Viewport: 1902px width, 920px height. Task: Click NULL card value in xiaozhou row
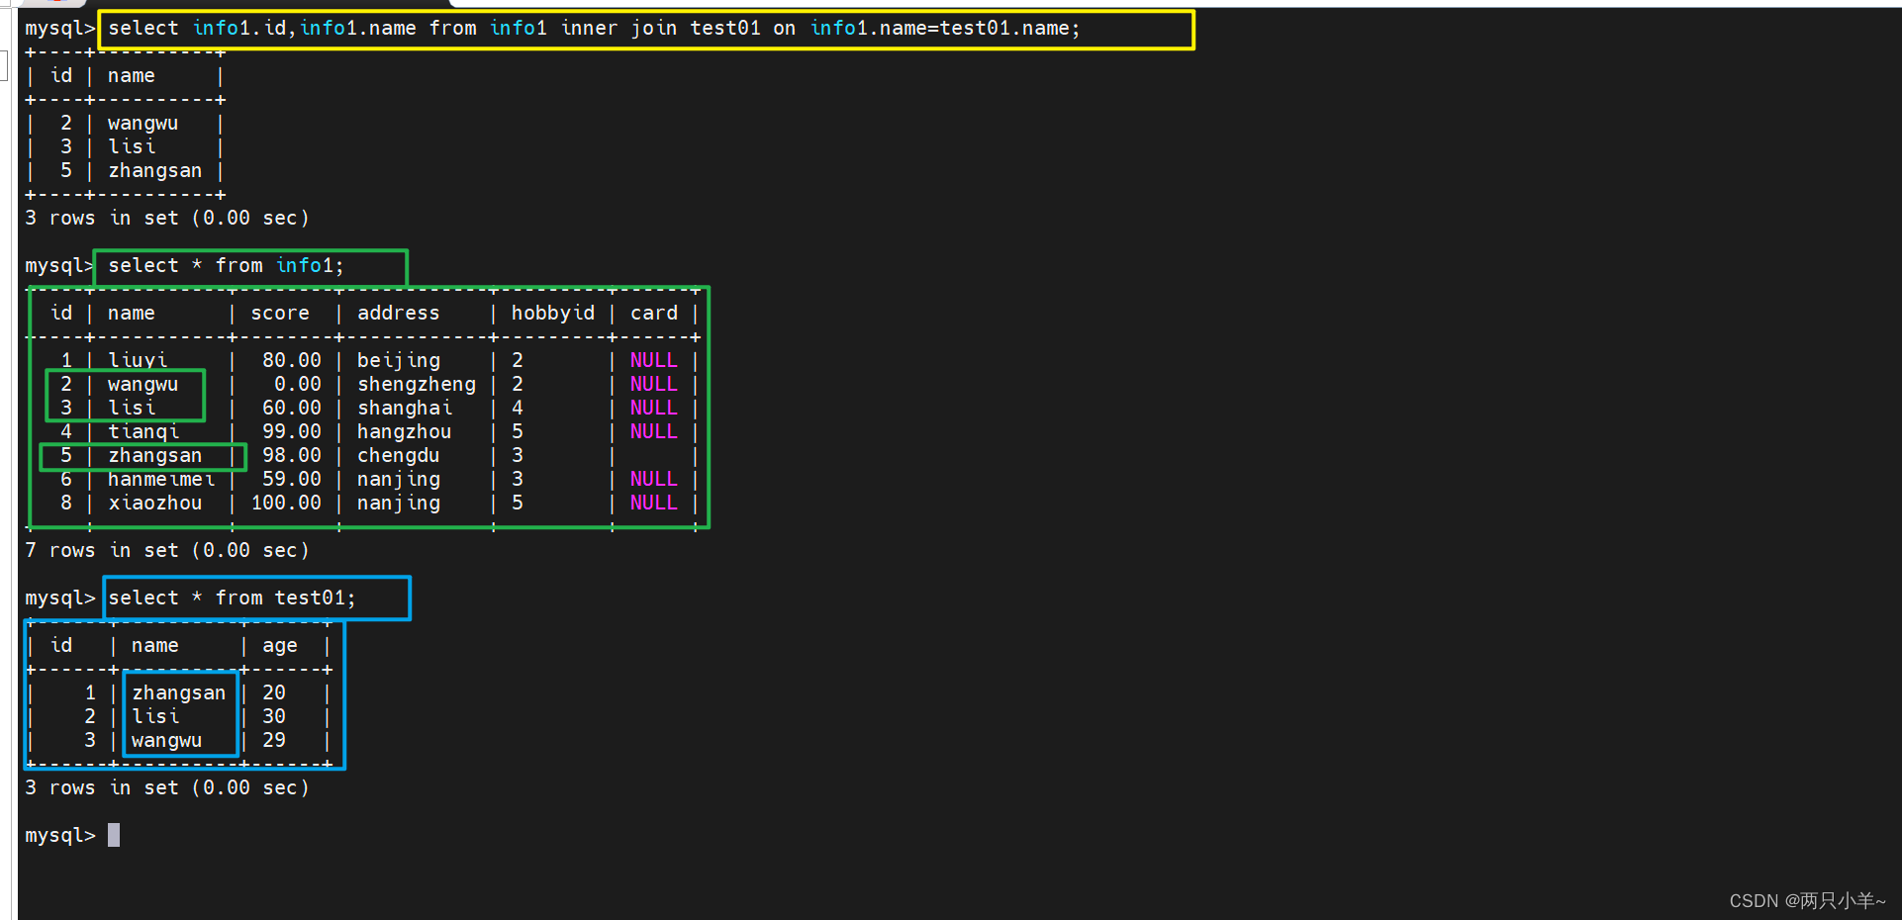(654, 504)
